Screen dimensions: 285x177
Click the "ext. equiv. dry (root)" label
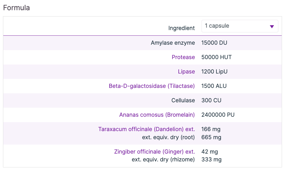(x=169, y=137)
